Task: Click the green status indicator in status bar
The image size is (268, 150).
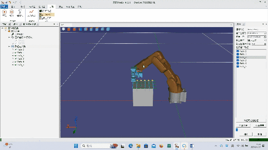Action: (x=258, y=140)
